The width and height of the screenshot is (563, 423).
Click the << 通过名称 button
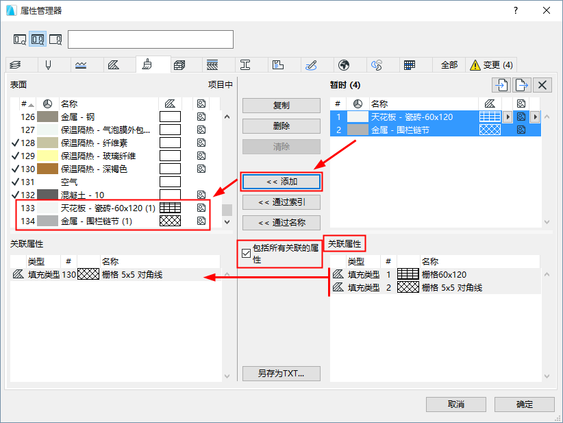(x=281, y=223)
